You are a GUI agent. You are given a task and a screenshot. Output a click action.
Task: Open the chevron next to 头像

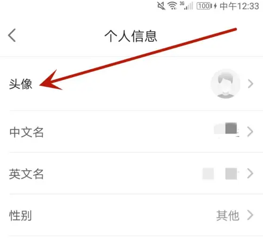[x=251, y=84]
